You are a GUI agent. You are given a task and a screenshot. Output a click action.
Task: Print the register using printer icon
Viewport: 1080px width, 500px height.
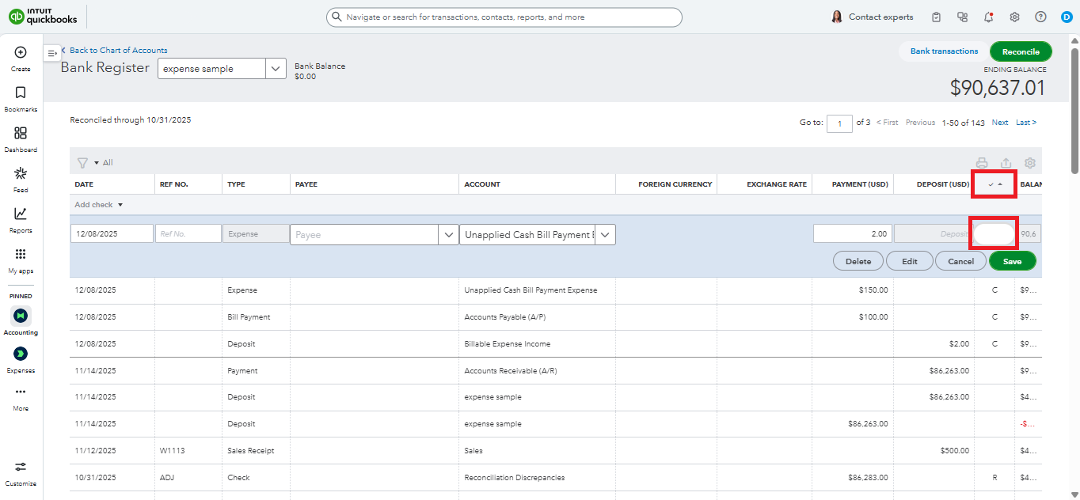click(x=982, y=163)
